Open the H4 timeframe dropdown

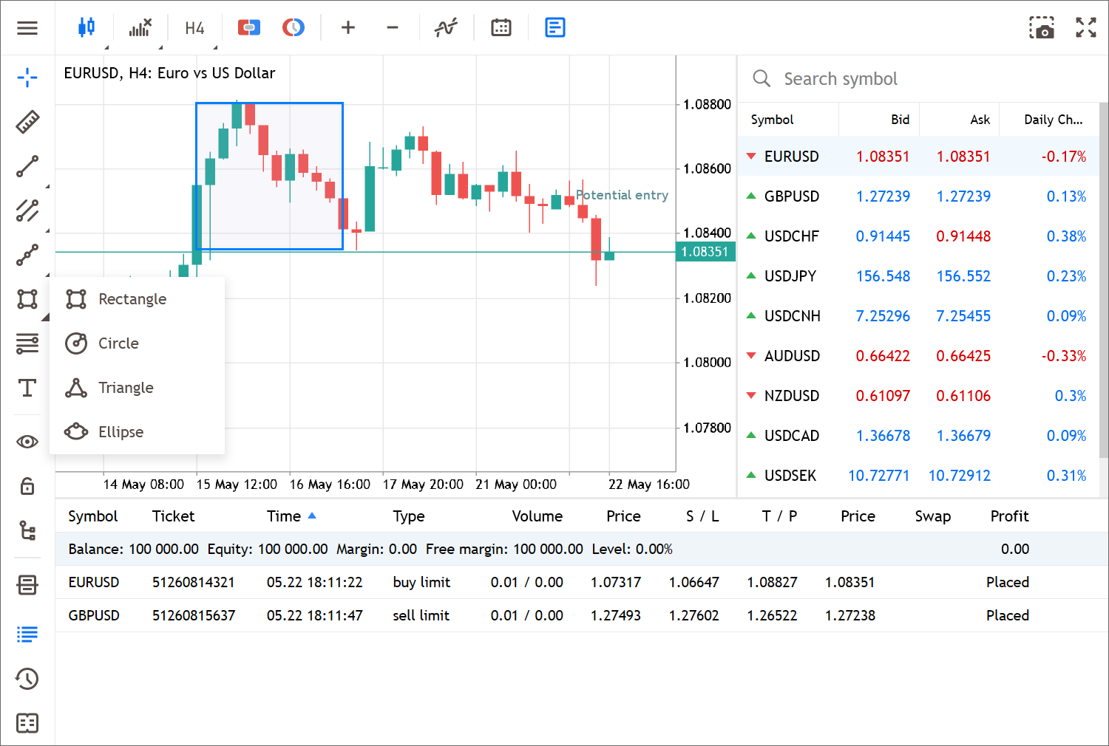(x=195, y=28)
